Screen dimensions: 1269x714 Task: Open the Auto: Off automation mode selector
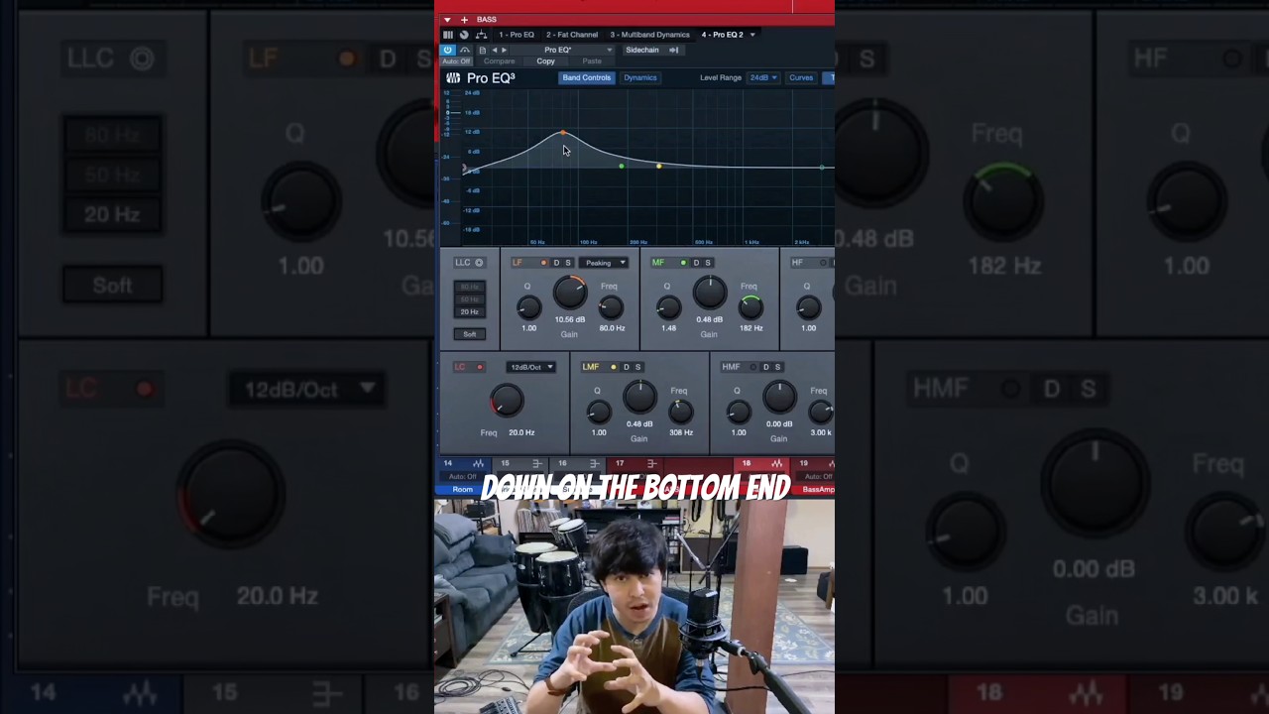click(x=457, y=61)
